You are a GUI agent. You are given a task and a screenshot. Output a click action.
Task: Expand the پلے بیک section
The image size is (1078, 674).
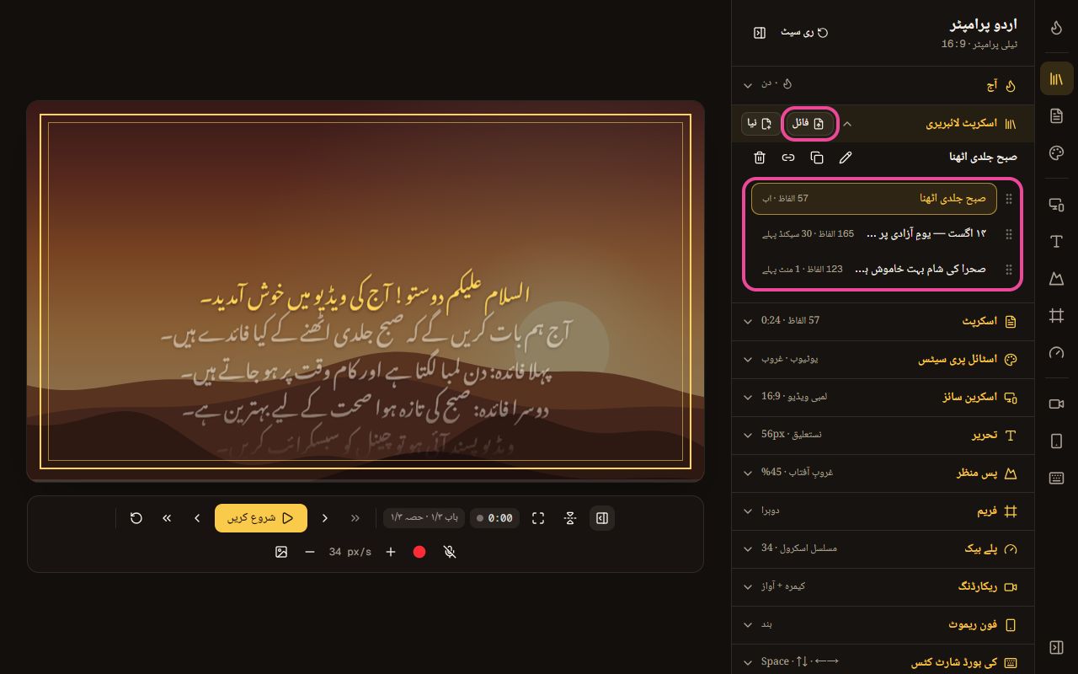pos(883,548)
